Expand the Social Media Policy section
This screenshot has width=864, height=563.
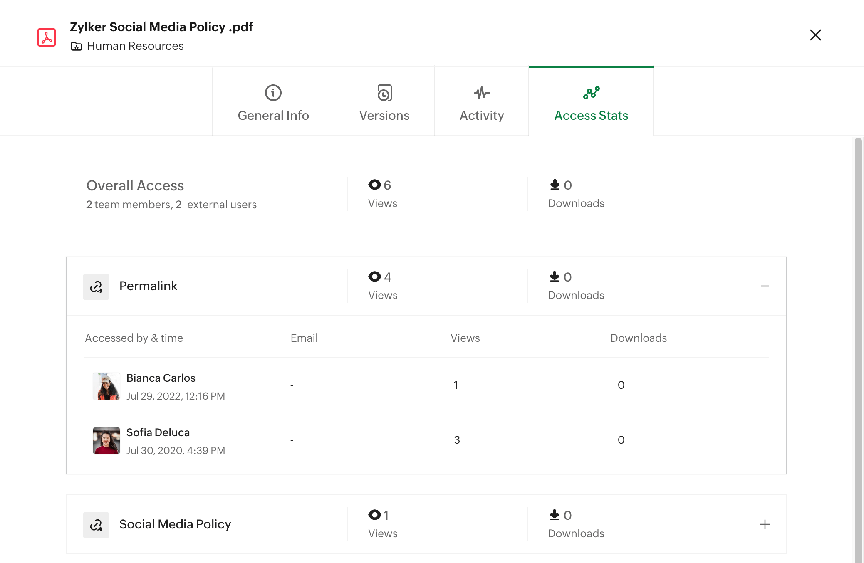765,524
